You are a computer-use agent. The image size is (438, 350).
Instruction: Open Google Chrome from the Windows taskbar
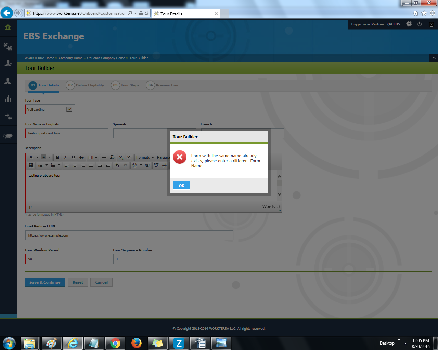point(115,343)
